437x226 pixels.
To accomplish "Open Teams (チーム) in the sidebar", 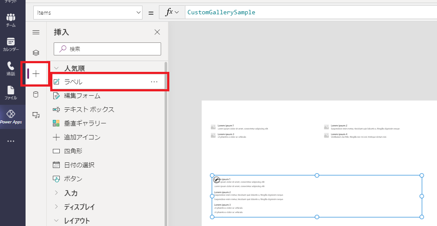I will click(10, 20).
